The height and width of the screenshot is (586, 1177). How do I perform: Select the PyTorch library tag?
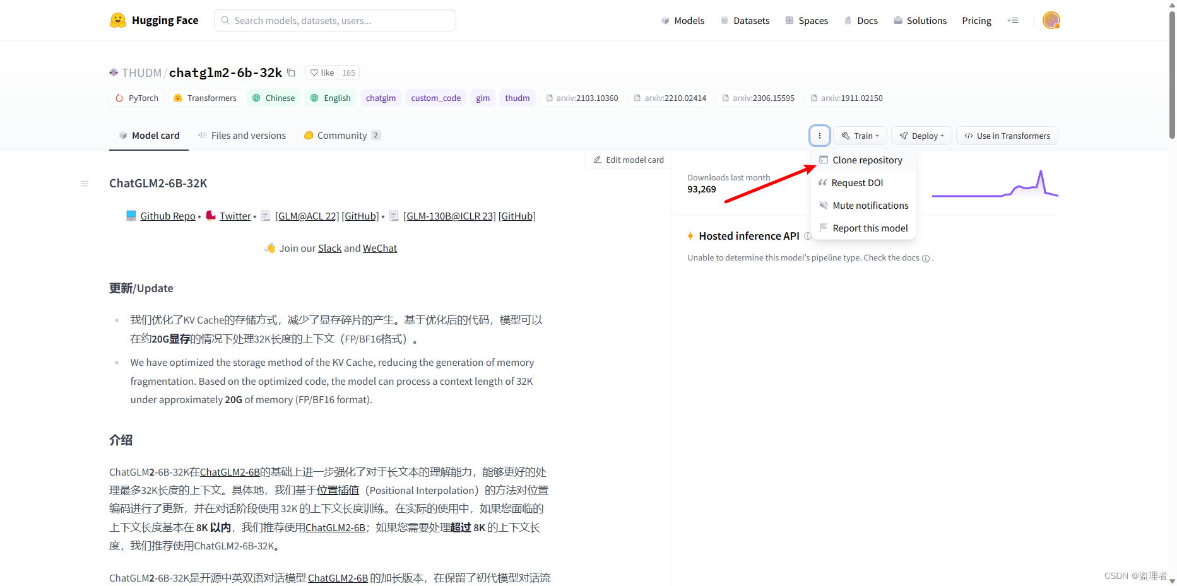point(136,98)
